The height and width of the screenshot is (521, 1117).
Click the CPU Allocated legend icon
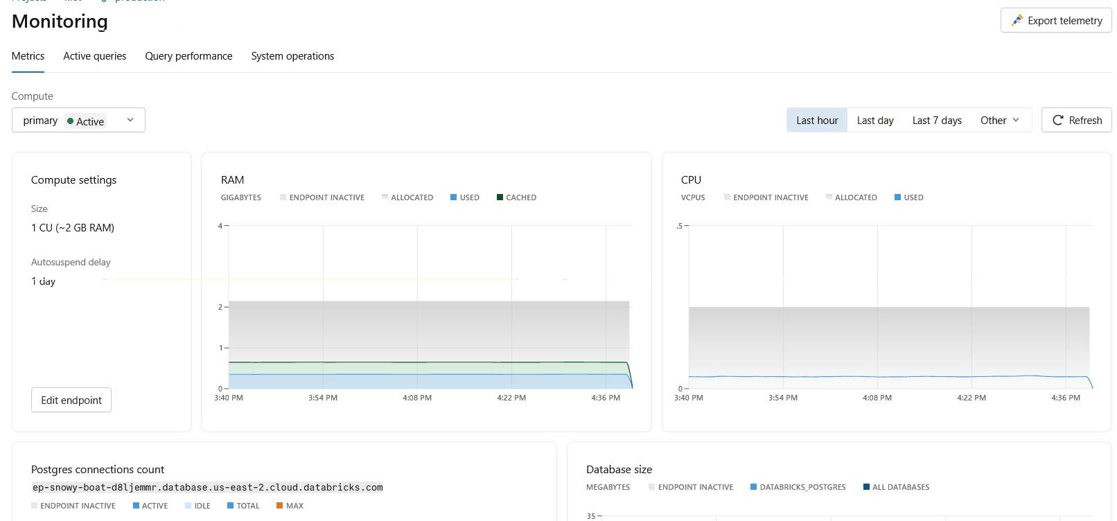829,197
